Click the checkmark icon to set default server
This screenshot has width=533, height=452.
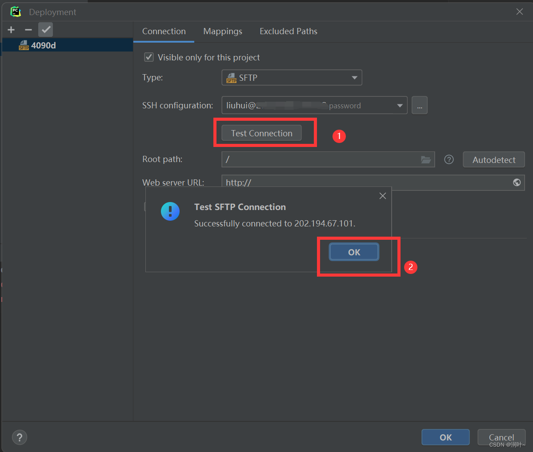coord(45,30)
